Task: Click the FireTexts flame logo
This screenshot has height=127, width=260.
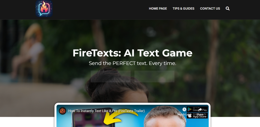Action: [44, 8]
